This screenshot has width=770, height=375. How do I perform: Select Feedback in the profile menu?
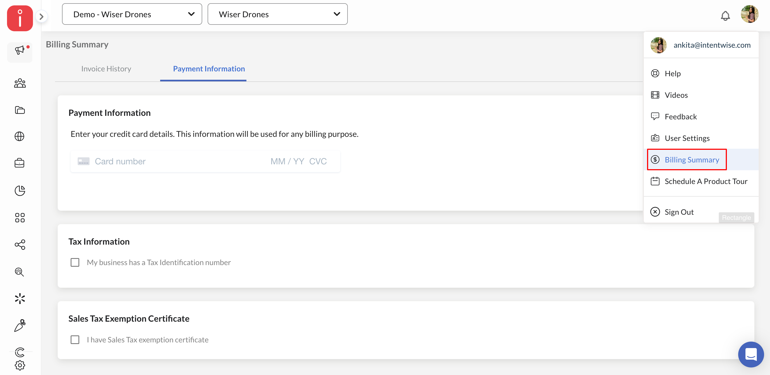[701, 116]
